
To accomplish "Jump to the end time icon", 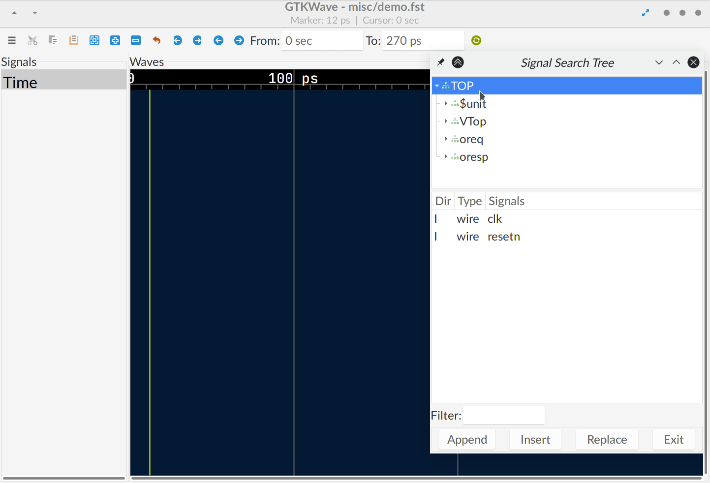I will click(x=197, y=40).
